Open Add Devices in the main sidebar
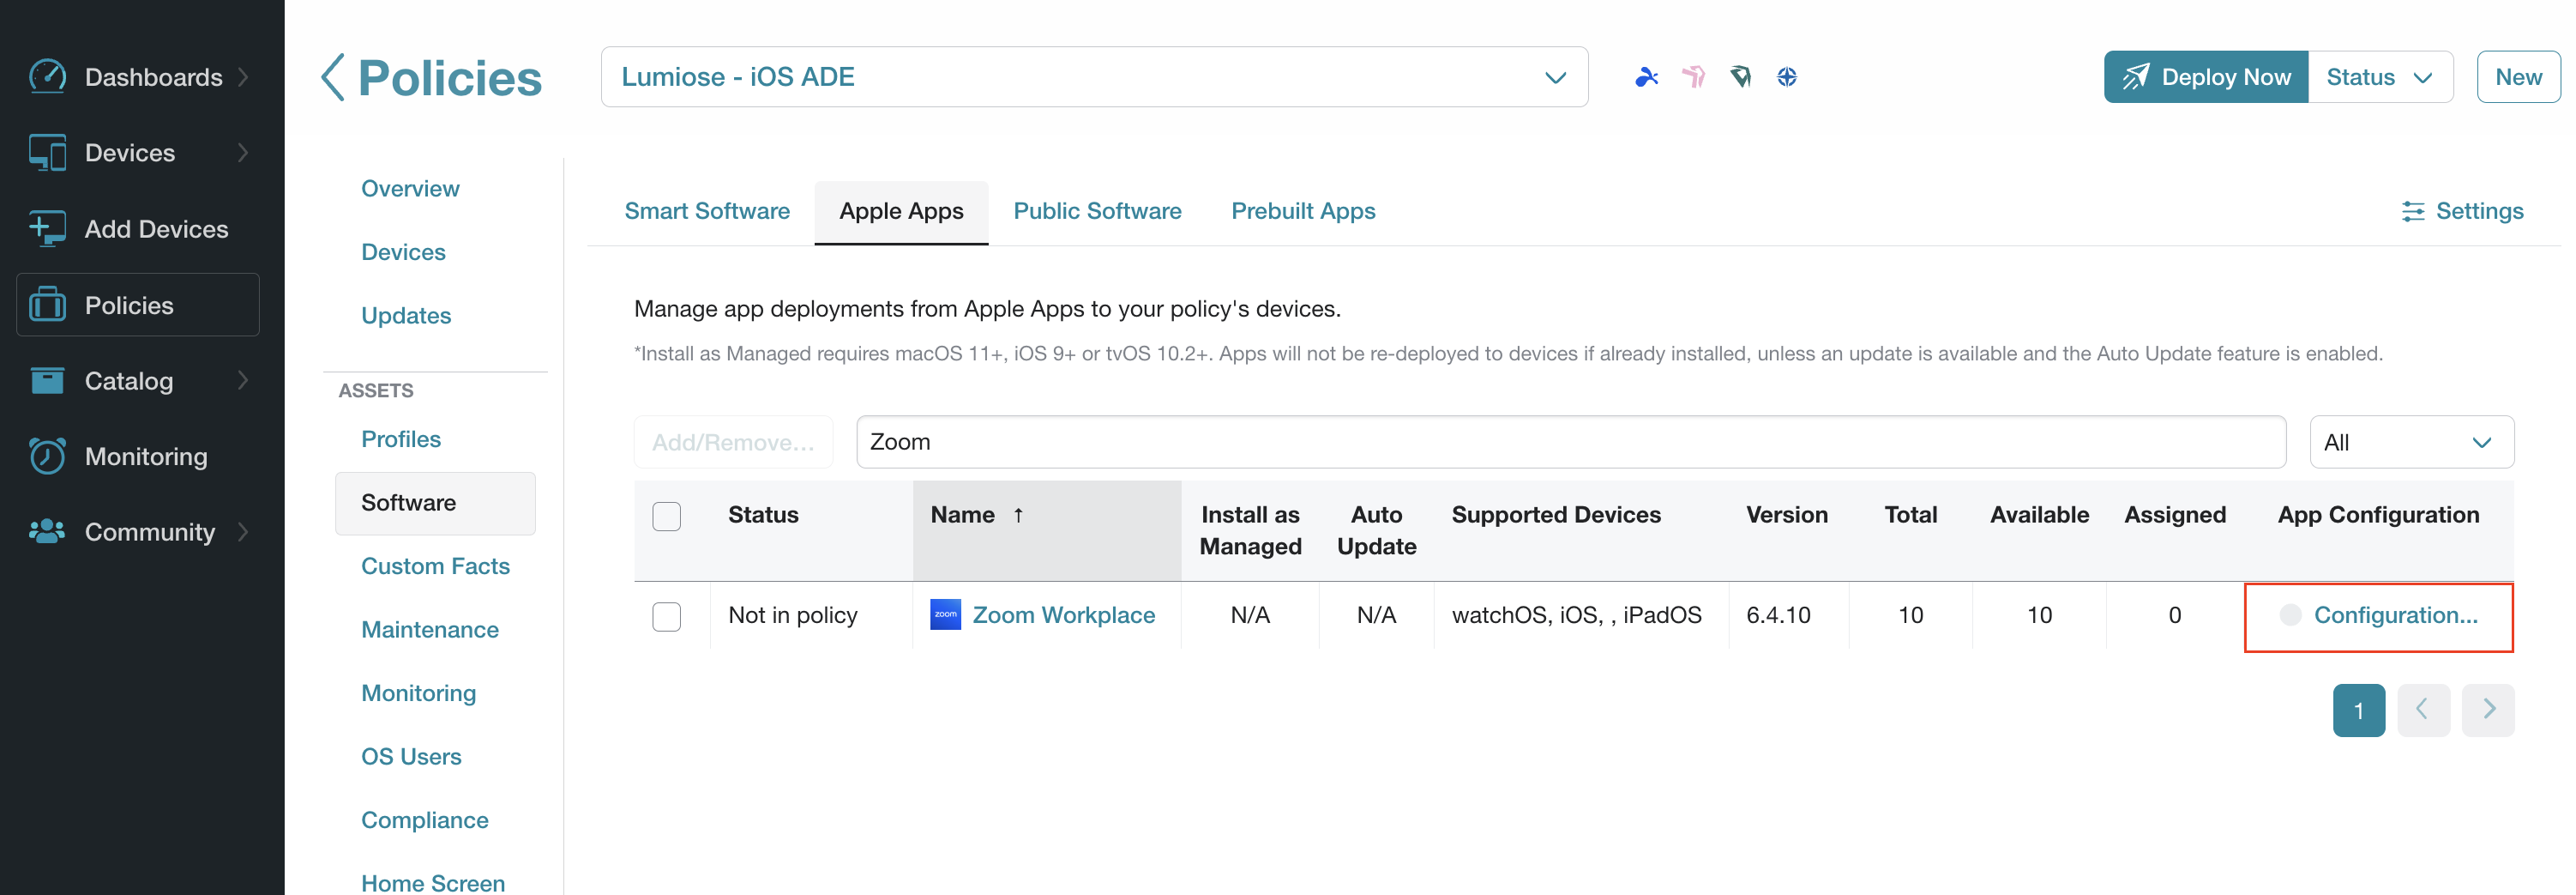 tap(138, 228)
